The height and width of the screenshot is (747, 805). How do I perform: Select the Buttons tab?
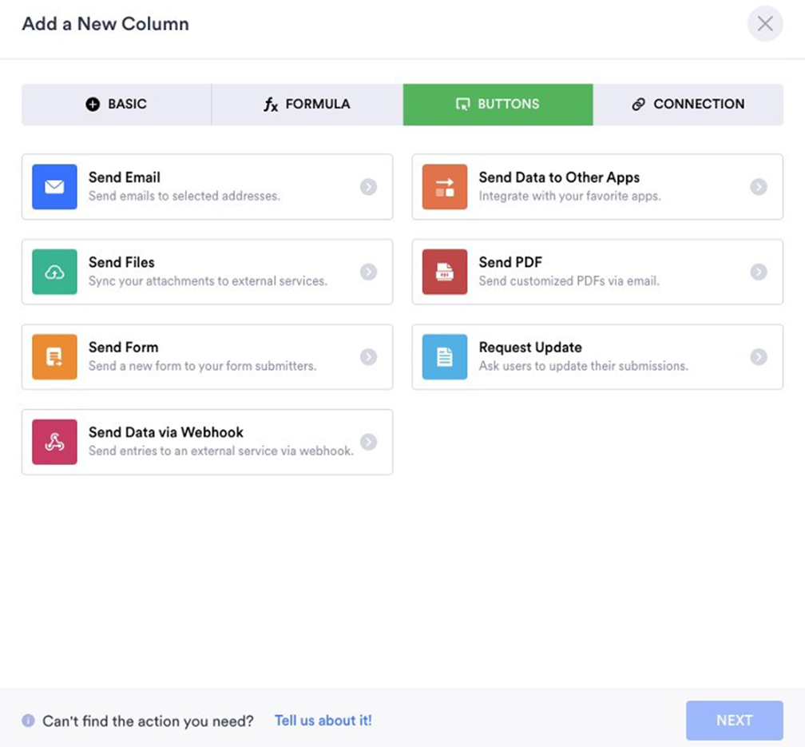click(x=498, y=104)
